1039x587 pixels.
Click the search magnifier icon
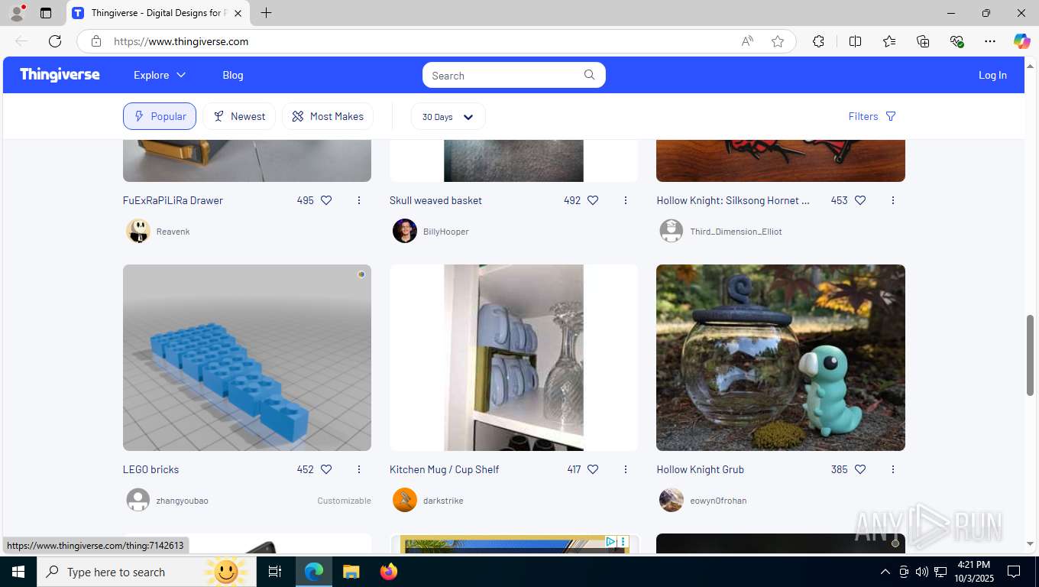pos(590,75)
